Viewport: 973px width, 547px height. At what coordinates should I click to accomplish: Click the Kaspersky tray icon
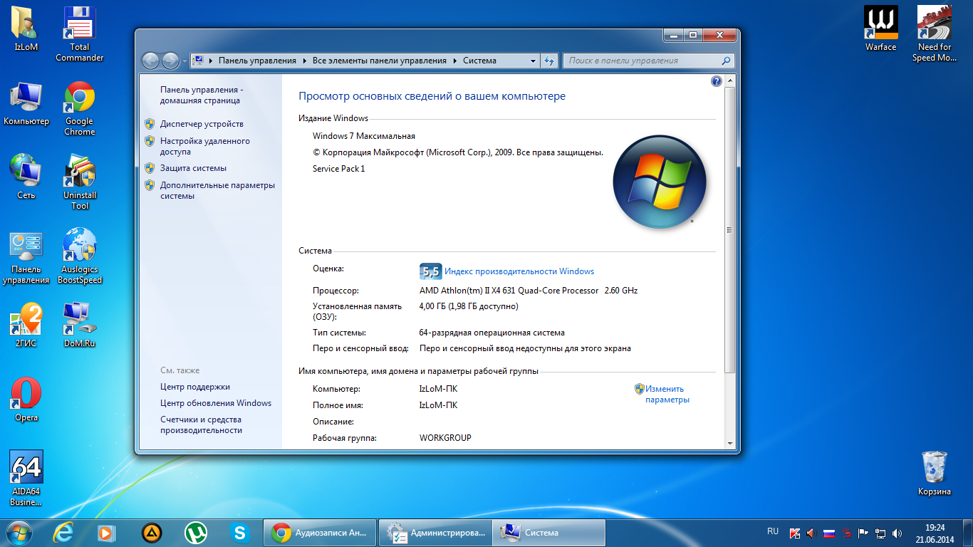(x=796, y=533)
